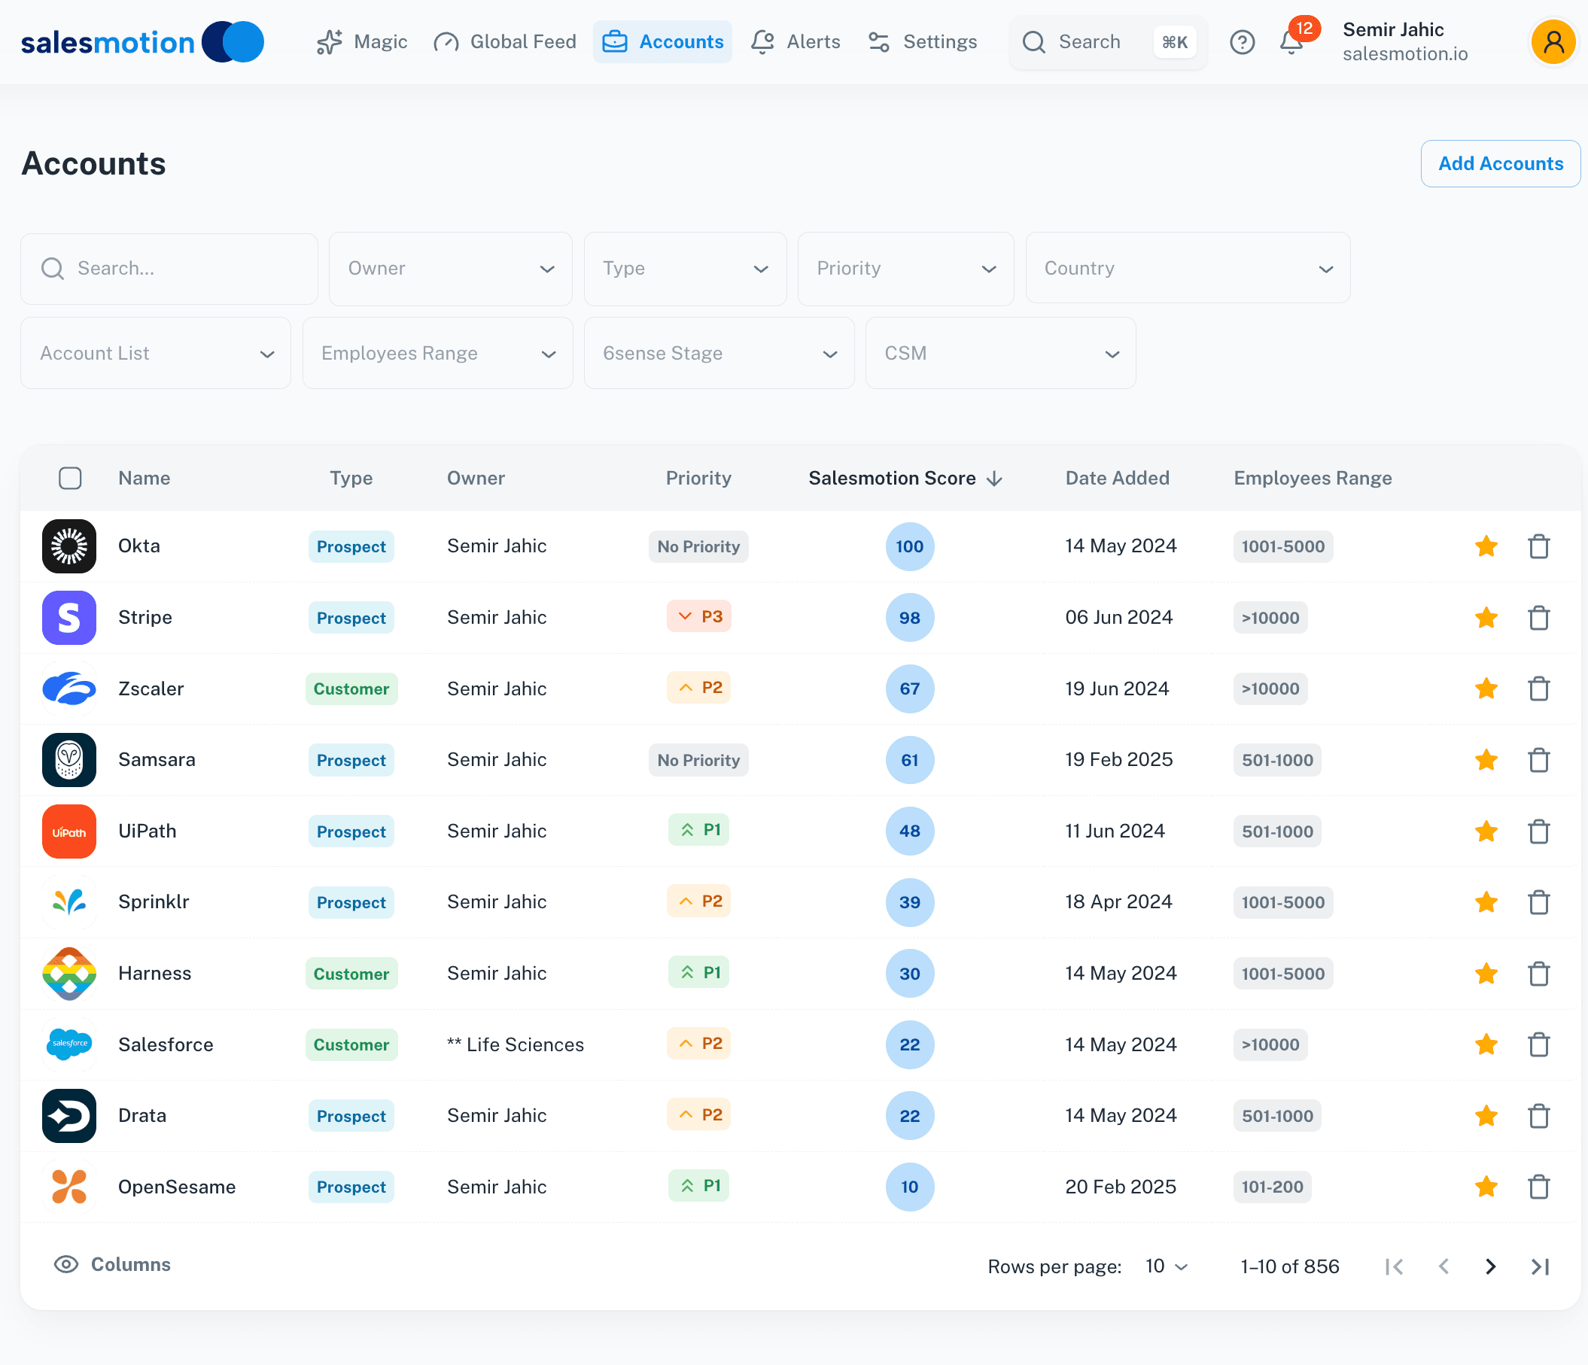Open the help question mark icon
This screenshot has width=1588, height=1365.
(x=1243, y=42)
